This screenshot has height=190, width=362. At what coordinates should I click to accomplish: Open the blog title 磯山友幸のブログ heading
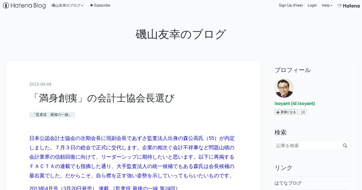click(181, 34)
